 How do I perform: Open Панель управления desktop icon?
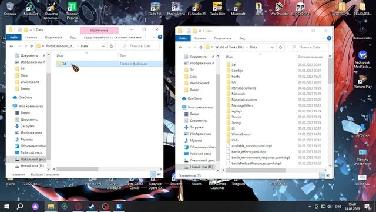(x=362, y=157)
